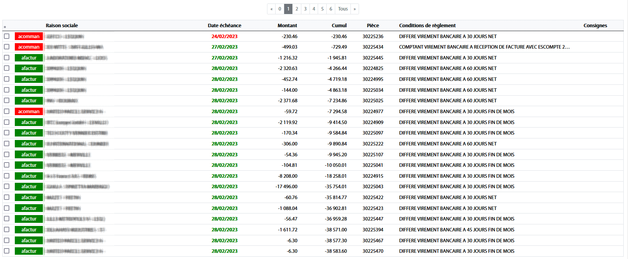Click the pièce number 30225107

click(373, 155)
